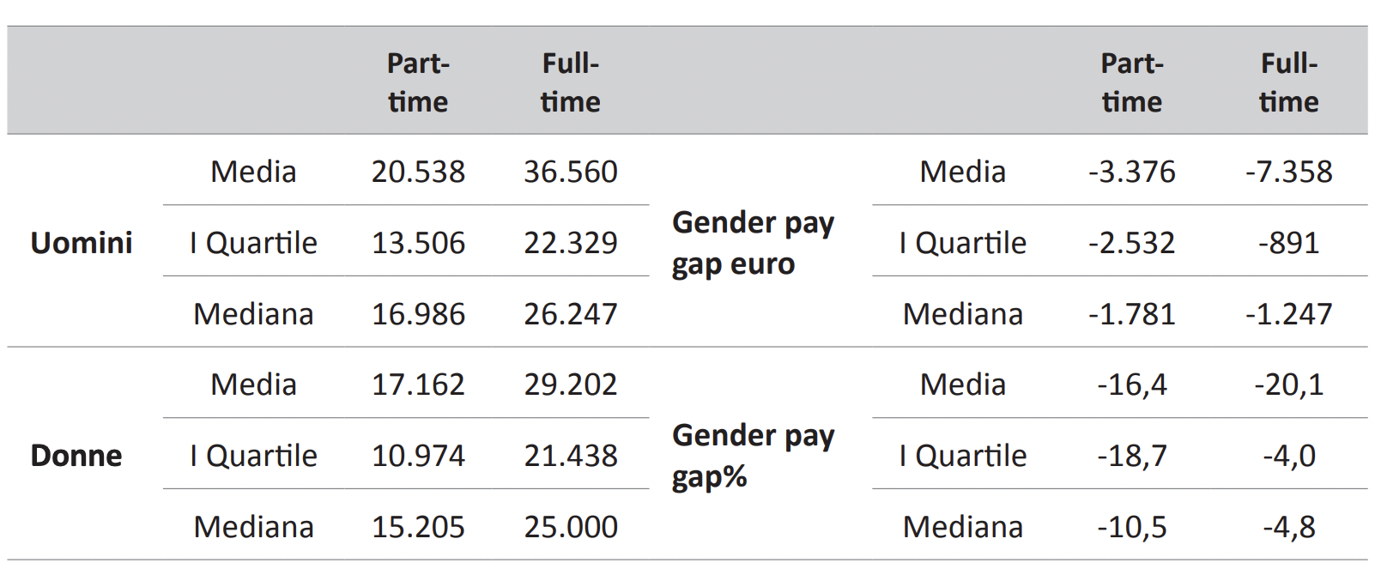Click the Donne full-time median 25.000

pyautogui.click(x=571, y=527)
